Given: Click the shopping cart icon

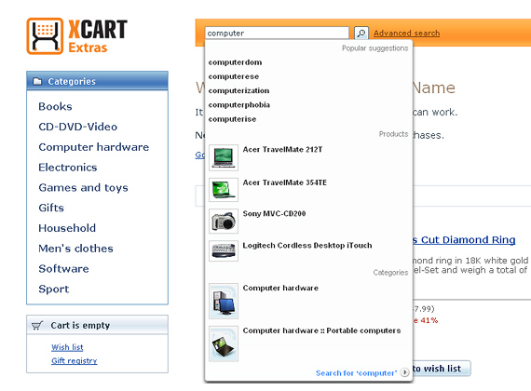Looking at the screenshot, I should 37,325.
